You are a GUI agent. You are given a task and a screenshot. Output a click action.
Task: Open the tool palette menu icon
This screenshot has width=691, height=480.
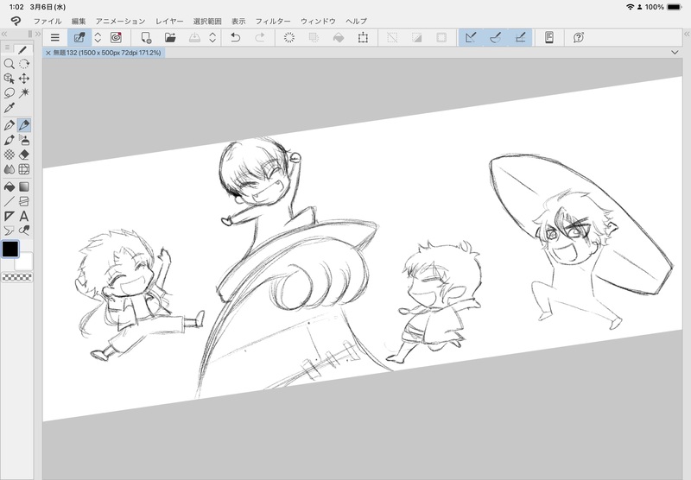7,47
